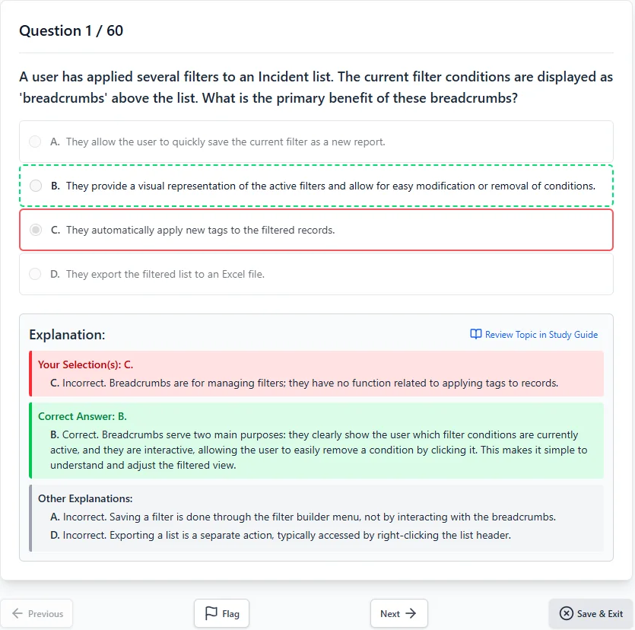Click the Previous button
This screenshot has width=635, height=630.
pyautogui.click(x=37, y=613)
